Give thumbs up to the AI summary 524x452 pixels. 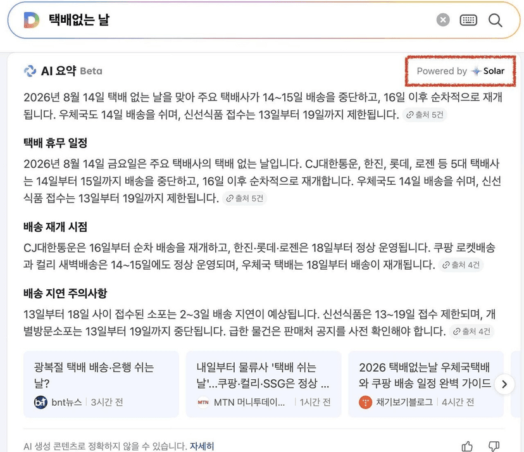click(x=467, y=446)
